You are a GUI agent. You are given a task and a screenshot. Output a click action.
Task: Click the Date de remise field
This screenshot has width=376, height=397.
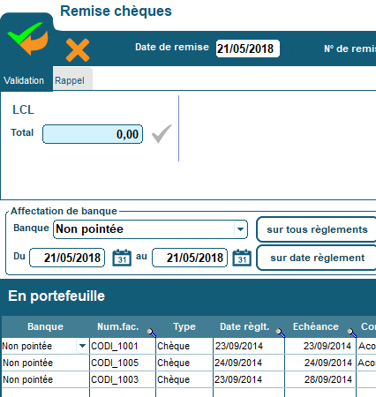click(x=247, y=49)
